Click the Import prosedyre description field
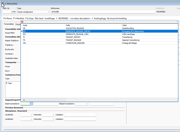180x132 pixels. coord(46,104)
